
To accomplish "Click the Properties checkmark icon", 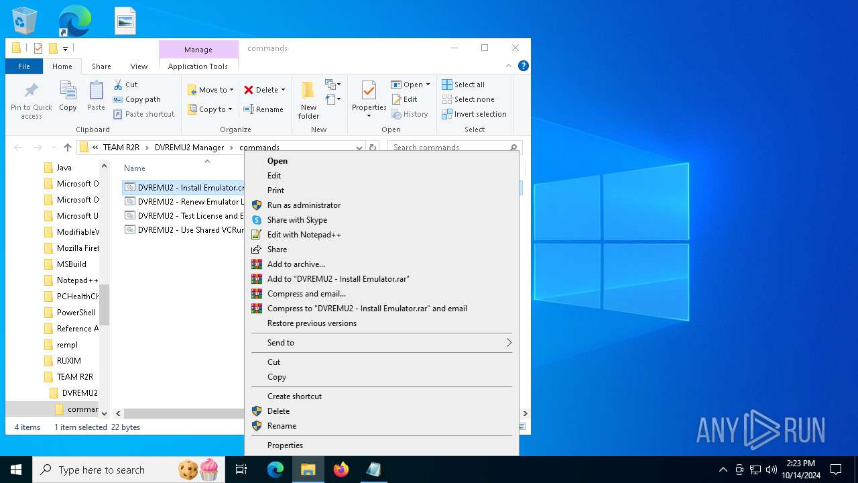I will click(x=369, y=91).
